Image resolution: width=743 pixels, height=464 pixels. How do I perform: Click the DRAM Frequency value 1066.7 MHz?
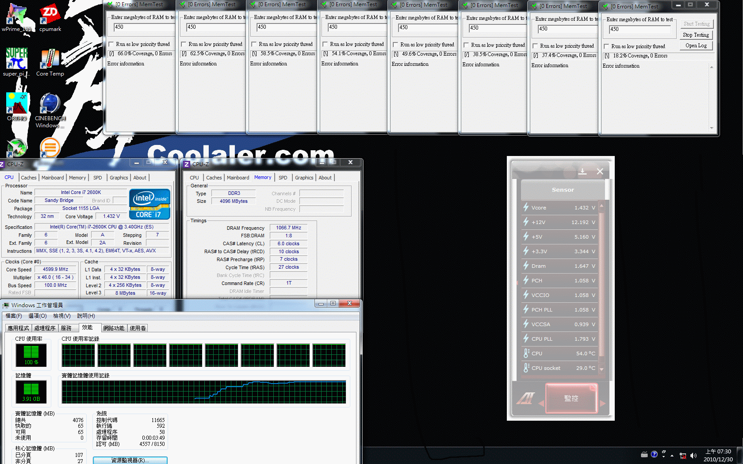click(288, 228)
